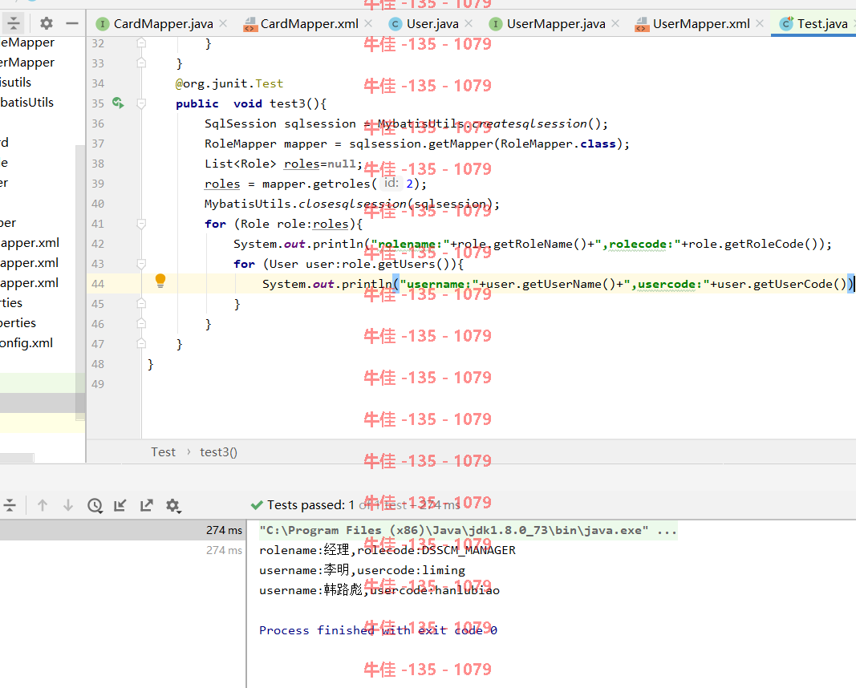Click the project panel horizontal scrollbar

pyautogui.click(x=17, y=458)
